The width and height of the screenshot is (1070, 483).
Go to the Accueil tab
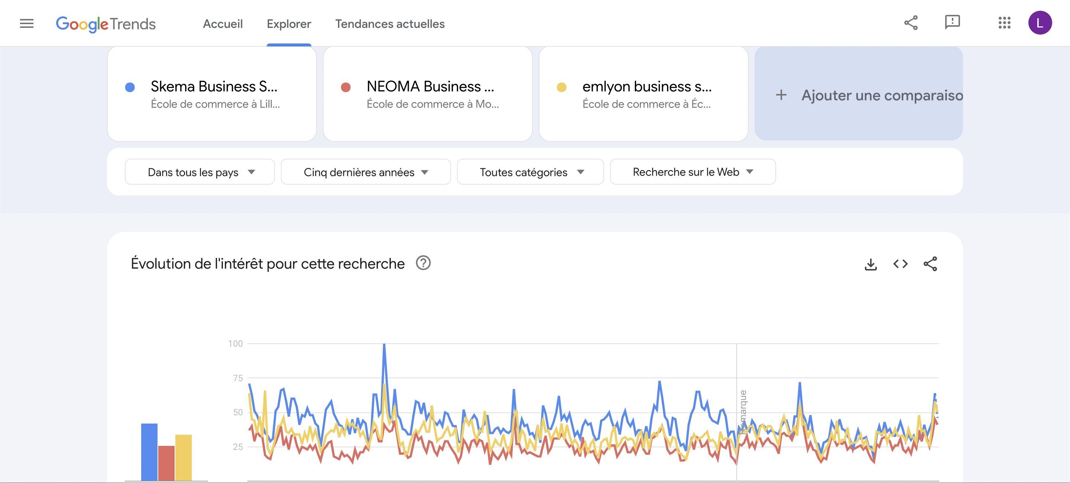pyautogui.click(x=223, y=24)
